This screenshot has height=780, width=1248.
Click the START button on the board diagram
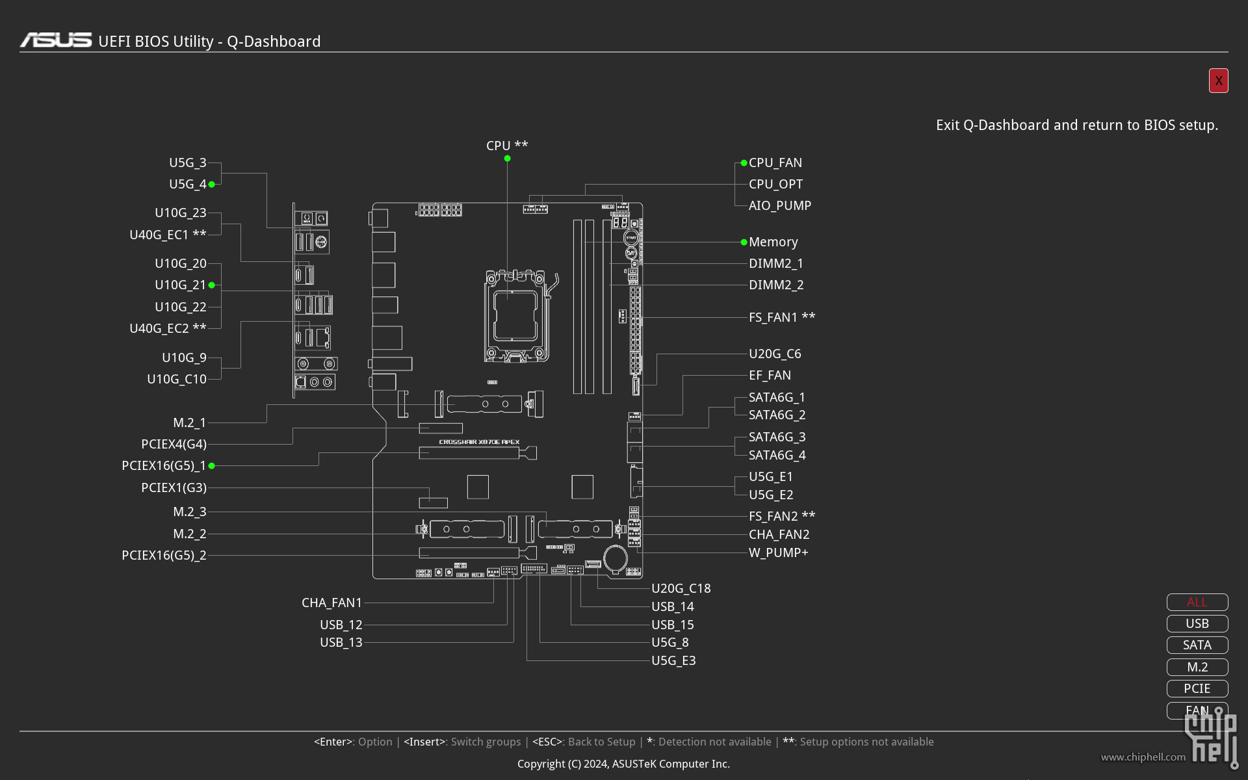630,237
